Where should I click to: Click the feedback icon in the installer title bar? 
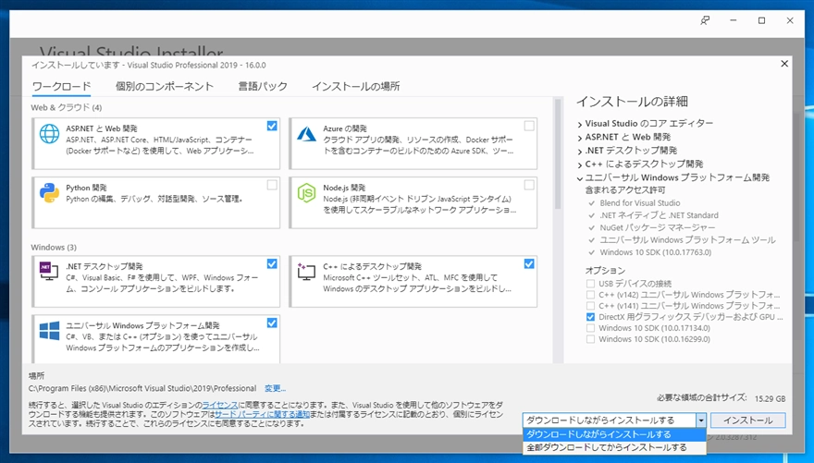pyautogui.click(x=705, y=20)
